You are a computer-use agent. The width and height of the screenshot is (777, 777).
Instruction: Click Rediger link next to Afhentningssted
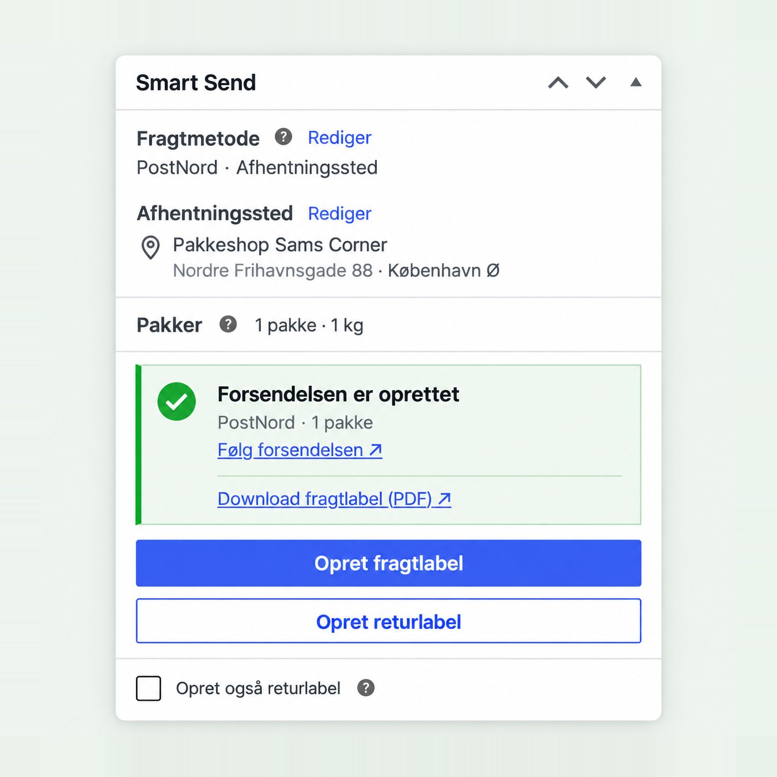click(340, 214)
